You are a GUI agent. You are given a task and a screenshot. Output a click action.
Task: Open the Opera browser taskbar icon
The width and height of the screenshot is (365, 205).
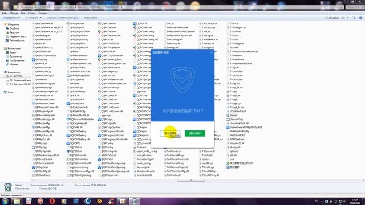pos(52,201)
